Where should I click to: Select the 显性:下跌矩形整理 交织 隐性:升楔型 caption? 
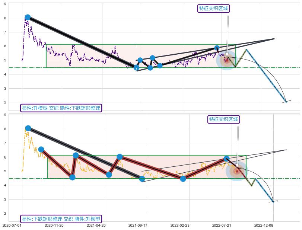(61, 219)
